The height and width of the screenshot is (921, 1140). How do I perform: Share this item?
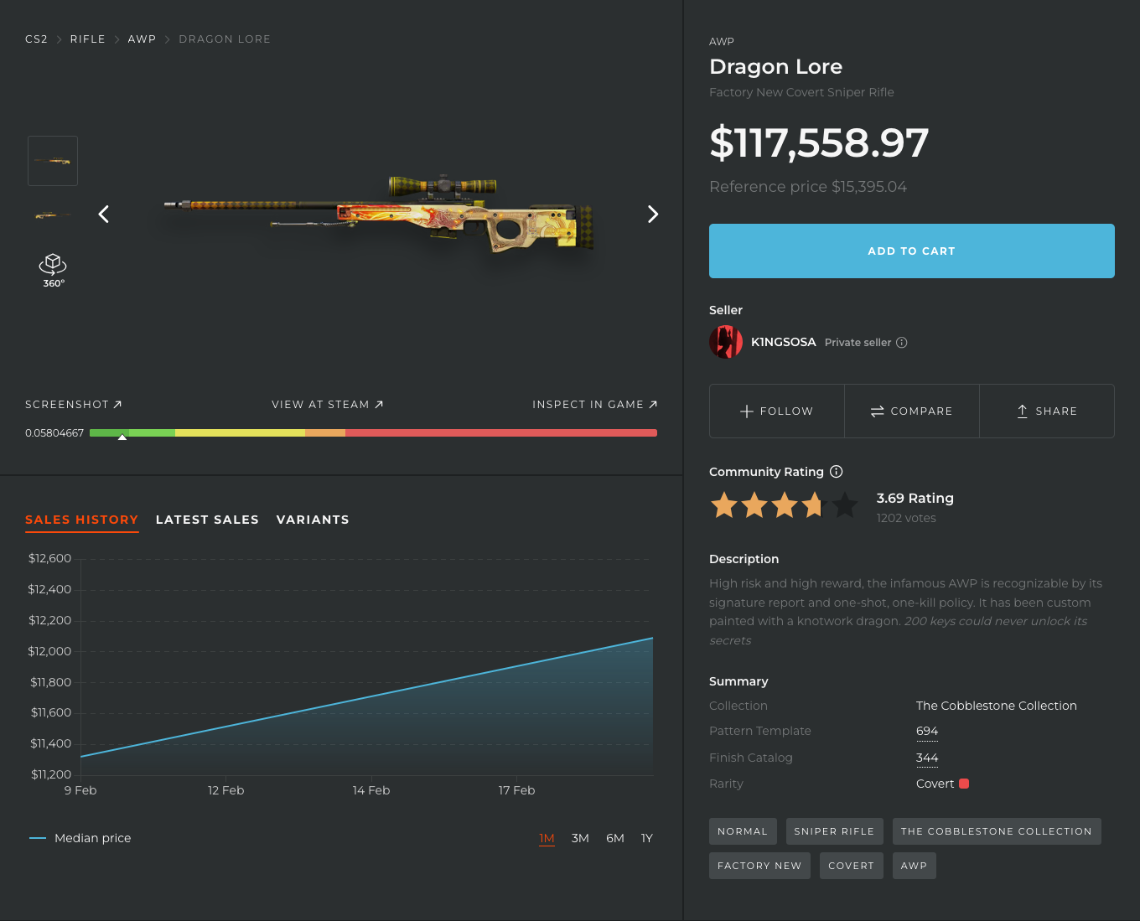(1047, 411)
